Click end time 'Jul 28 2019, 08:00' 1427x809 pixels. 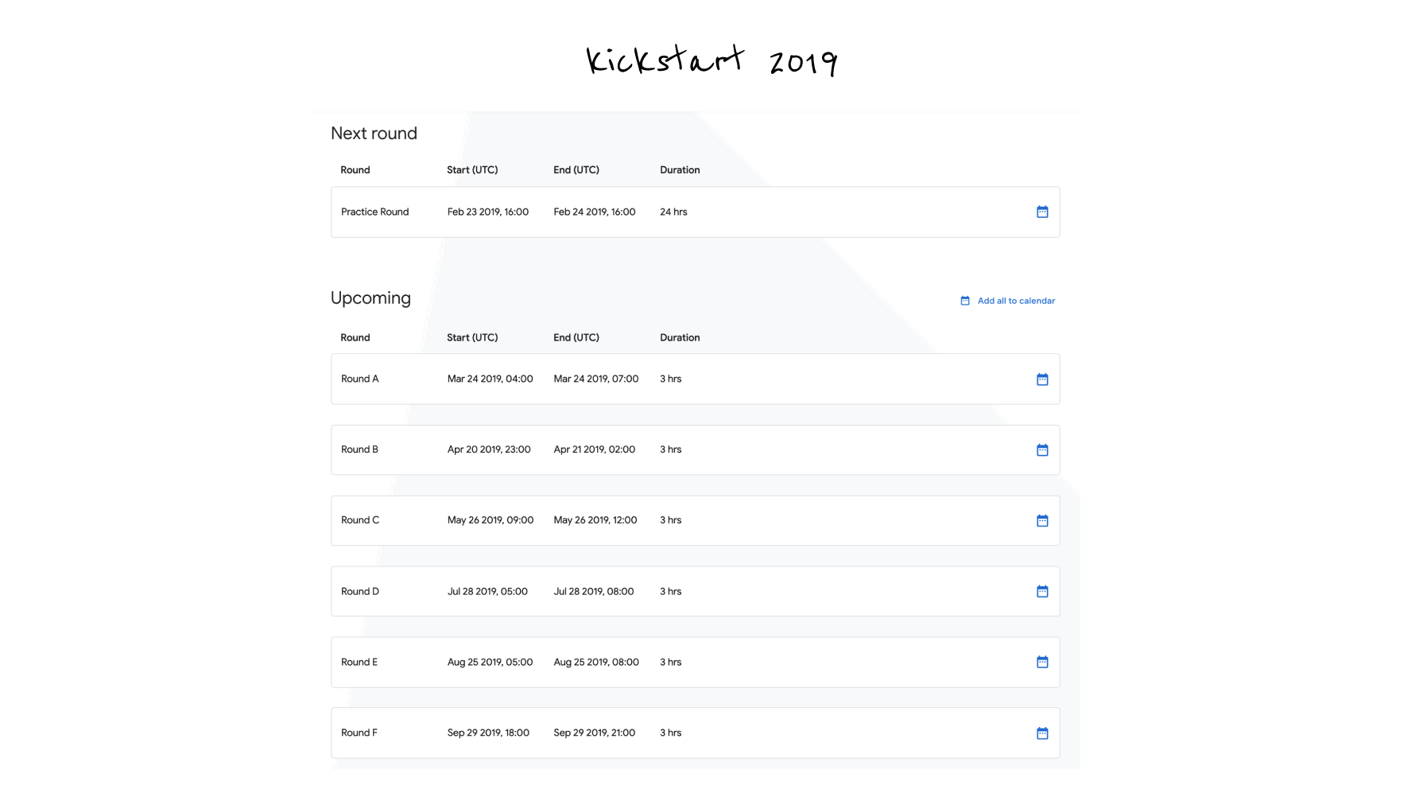tap(594, 591)
